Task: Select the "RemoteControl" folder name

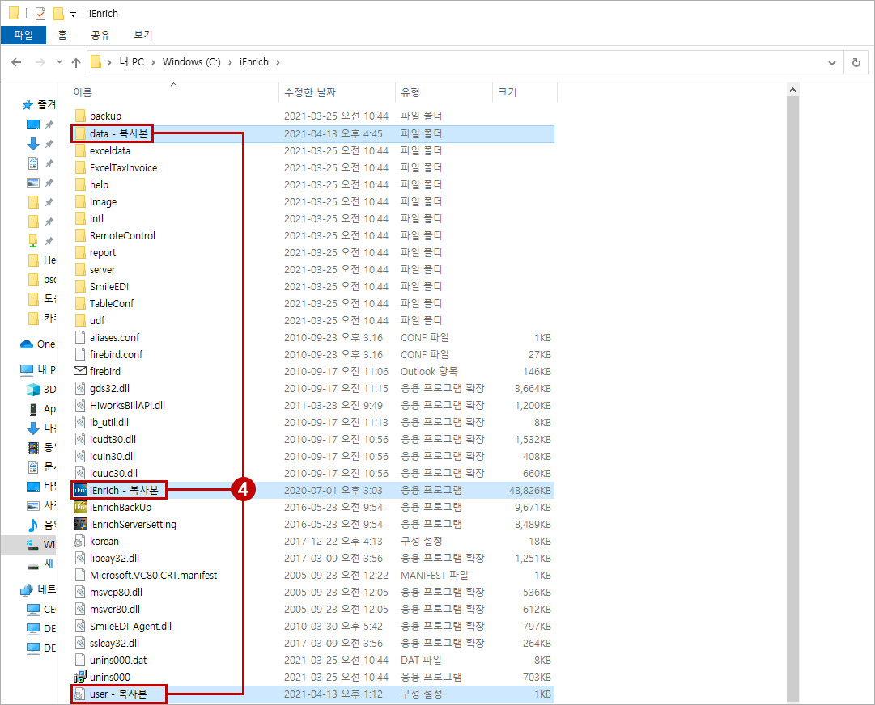Action: [x=122, y=236]
